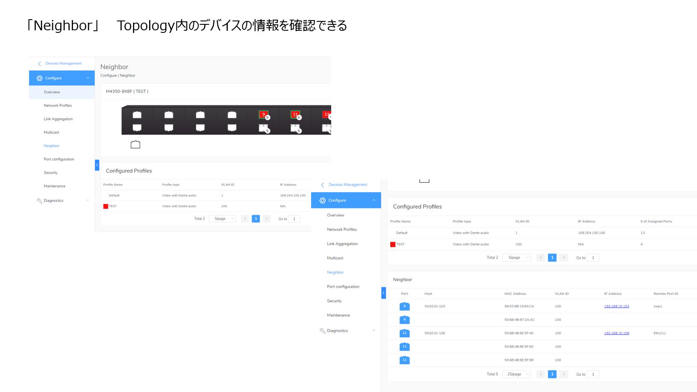Viewport: 697px width, 392px height.
Task: Collapse the lower-right sidebar with its blue handle
Action: coord(384,293)
